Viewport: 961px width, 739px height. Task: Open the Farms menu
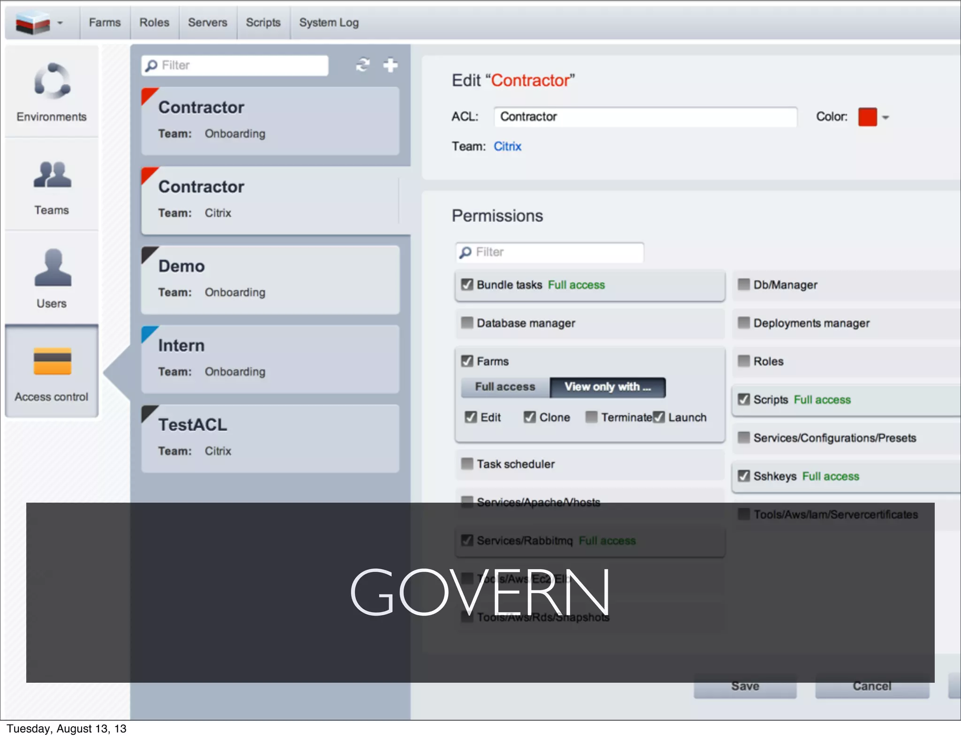pos(105,23)
